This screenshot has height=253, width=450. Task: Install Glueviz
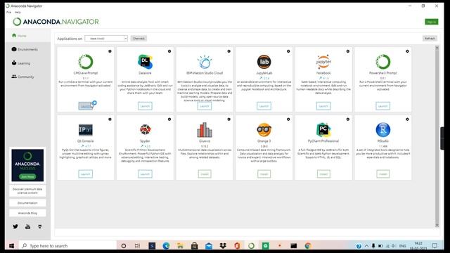(205, 174)
